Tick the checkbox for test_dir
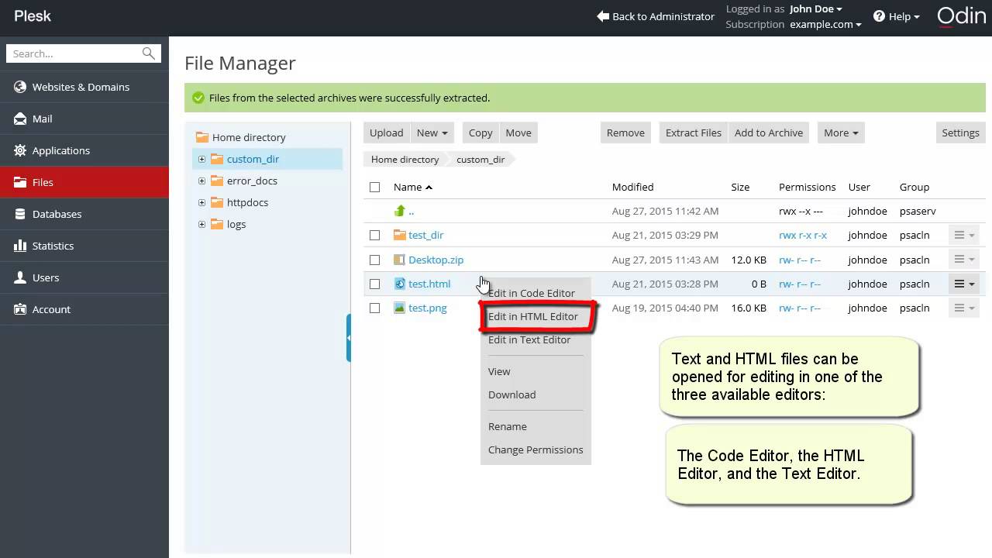This screenshot has height=558, width=992. coord(375,235)
